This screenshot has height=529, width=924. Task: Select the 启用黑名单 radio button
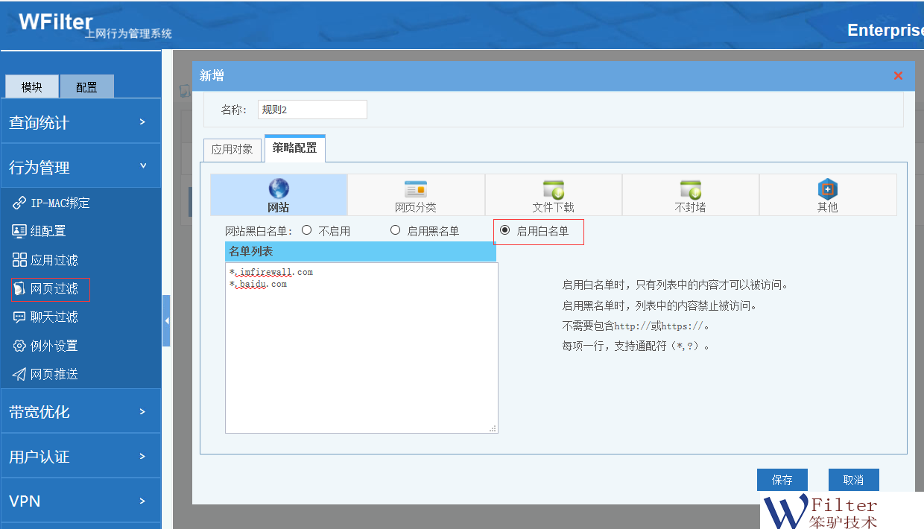395,230
